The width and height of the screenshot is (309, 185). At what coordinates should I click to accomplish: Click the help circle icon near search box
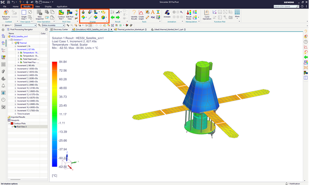tap(302, 7)
